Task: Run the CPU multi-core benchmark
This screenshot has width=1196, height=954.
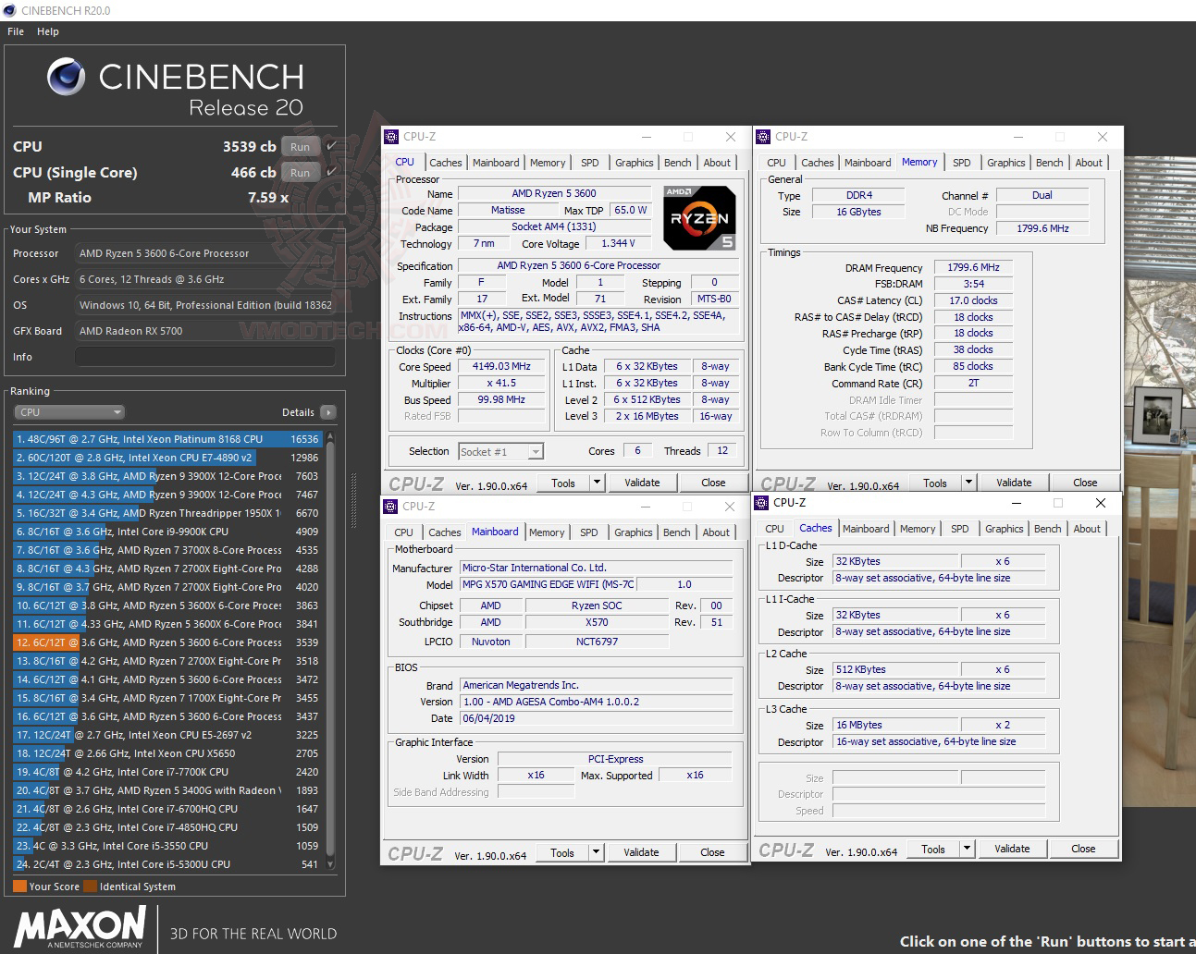Action: 301,146
